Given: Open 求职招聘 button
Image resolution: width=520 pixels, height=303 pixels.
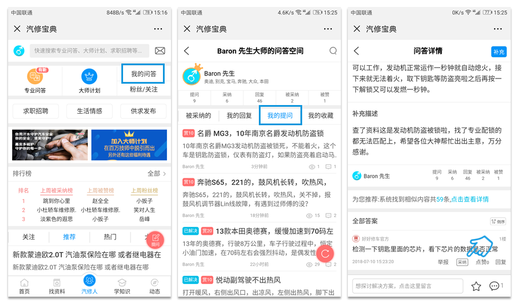Looking at the screenshot, I should click(x=35, y=111).
